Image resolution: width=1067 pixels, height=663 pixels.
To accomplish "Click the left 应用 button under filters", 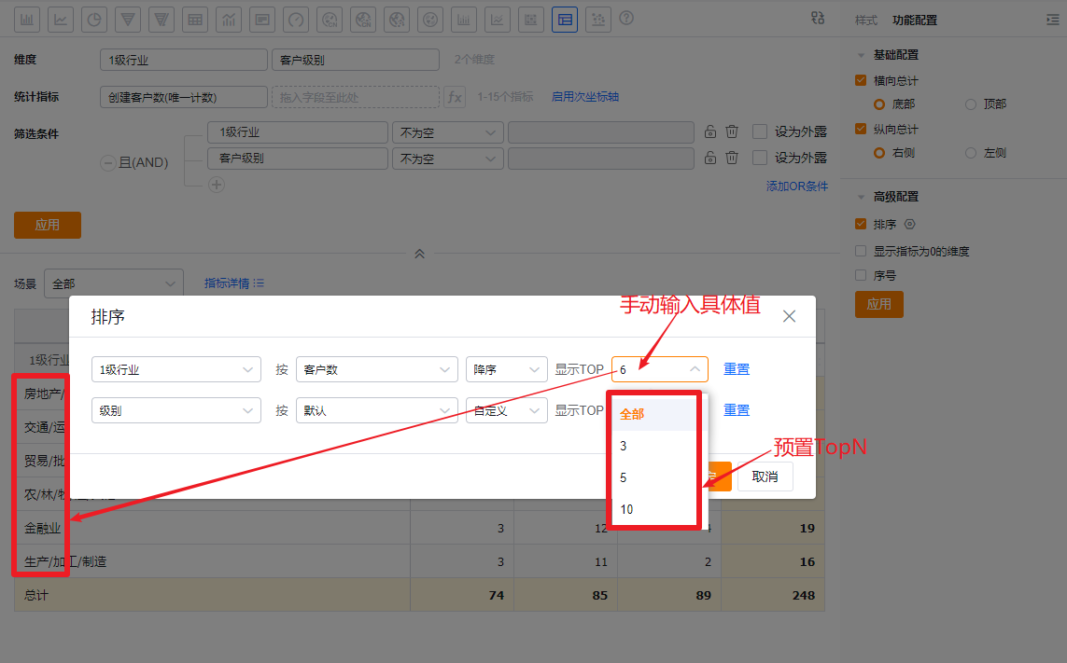I will [x=48, y=225].
